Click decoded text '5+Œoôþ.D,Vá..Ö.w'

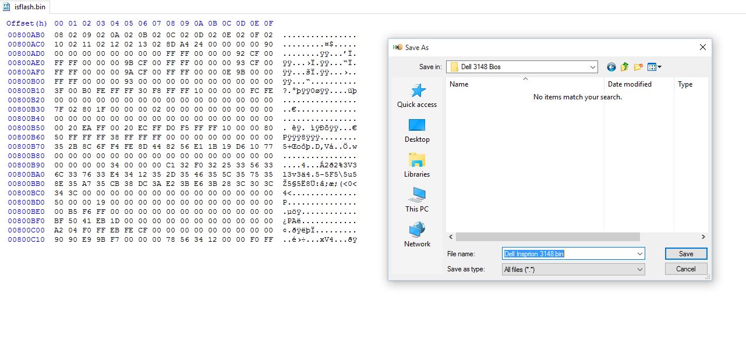[320, 147]
